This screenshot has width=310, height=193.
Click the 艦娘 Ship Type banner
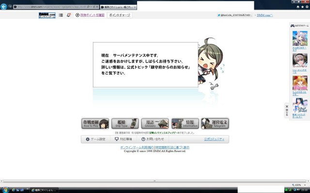coord(125,124)
